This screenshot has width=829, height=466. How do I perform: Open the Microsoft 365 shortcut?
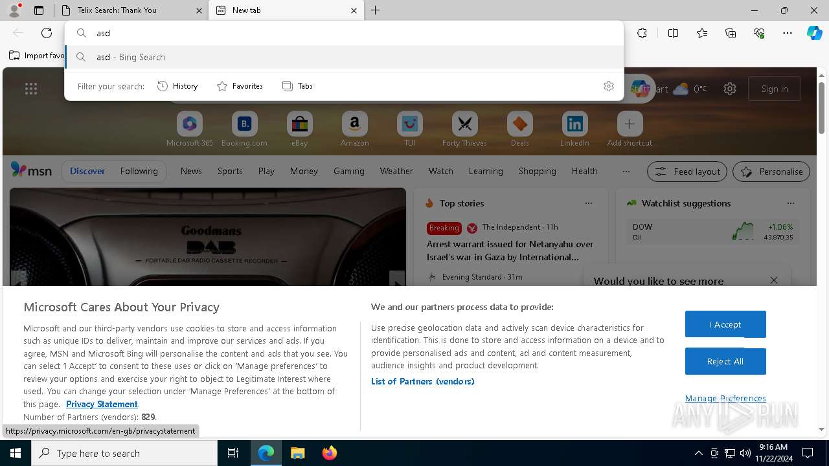click(x=189, y=129)
